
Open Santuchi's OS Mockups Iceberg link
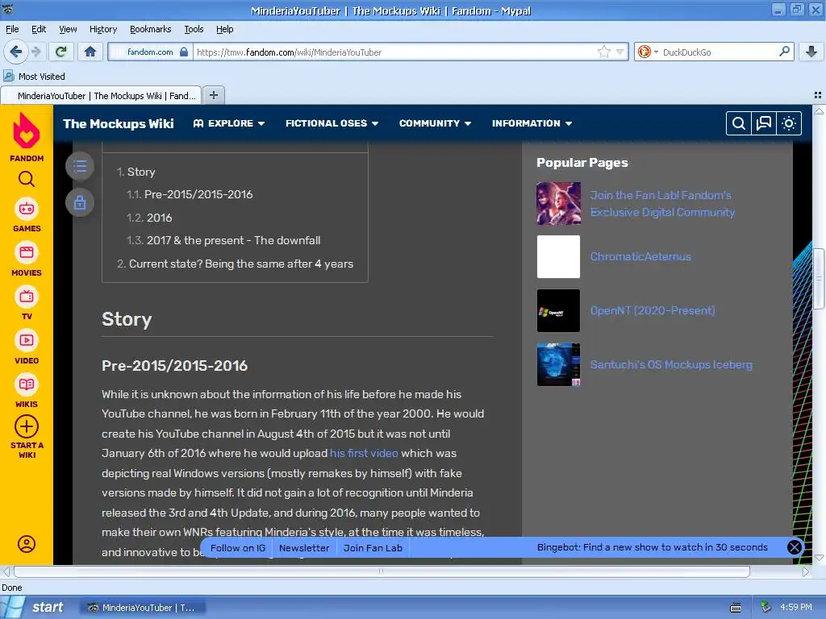671,364
